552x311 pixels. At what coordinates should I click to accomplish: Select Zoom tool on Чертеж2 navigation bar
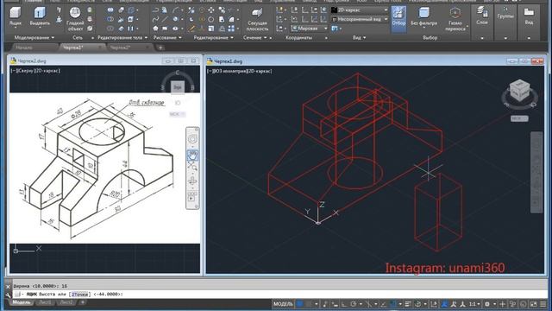(x=192, y=167)
